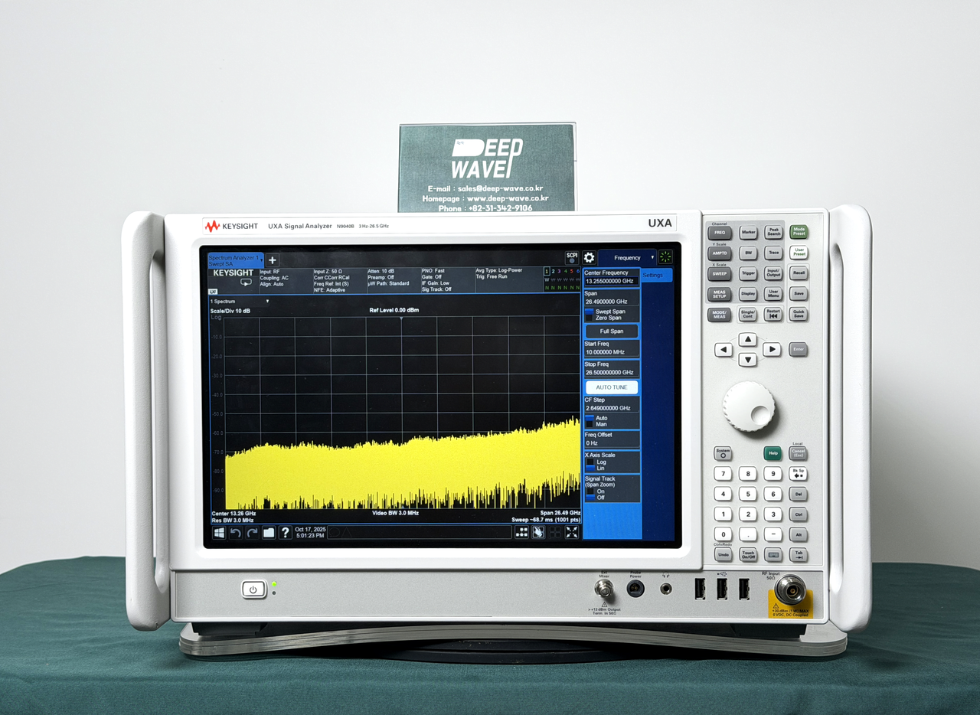Click the Video BW 3.0 MHz readout
Viewport: 980px width, 715px height.
[395, 513]
